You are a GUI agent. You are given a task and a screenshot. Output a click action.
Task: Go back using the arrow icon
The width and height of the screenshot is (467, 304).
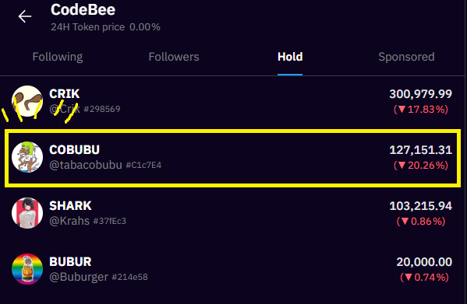tap(25, 16)
